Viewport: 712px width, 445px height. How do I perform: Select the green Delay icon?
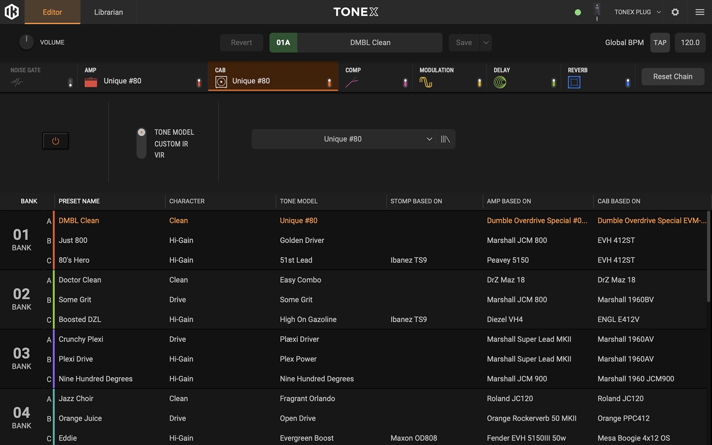pyautogui.click(x=500, y=82)
